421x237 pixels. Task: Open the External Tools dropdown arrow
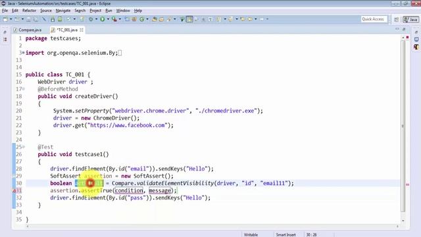coord(120,19)
